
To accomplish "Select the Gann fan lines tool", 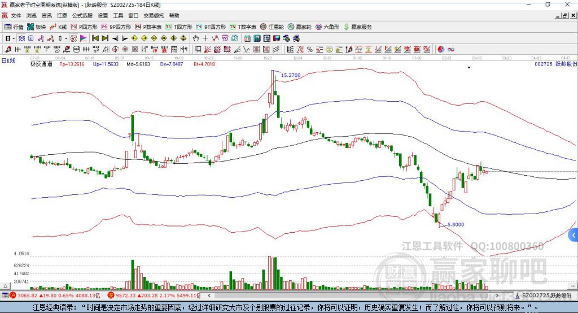I will tap(208, 49).
